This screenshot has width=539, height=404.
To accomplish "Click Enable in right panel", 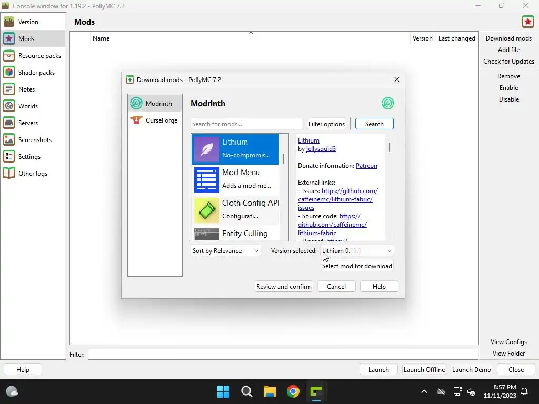I will point(508,88).
